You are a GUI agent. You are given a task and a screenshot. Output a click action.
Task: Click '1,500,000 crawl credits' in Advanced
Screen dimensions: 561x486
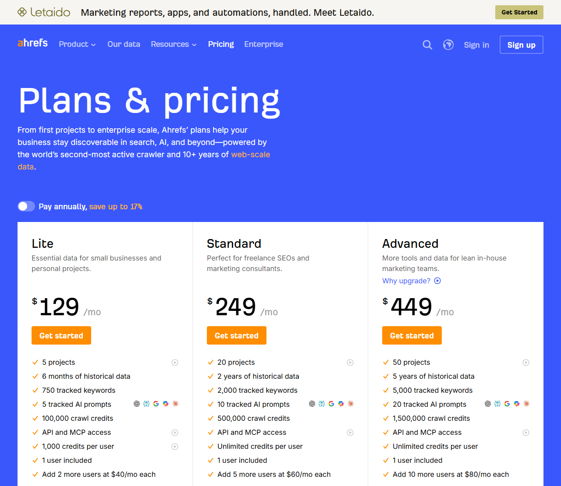click(431, 418)
